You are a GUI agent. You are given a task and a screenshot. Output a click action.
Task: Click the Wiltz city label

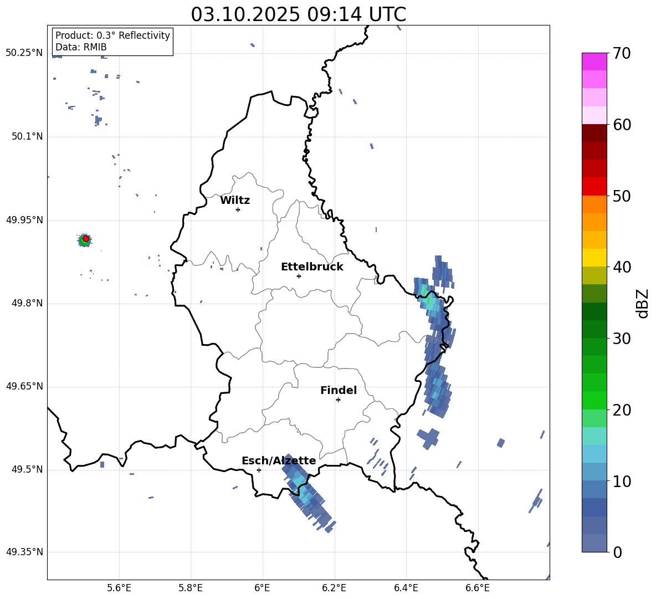235,201
